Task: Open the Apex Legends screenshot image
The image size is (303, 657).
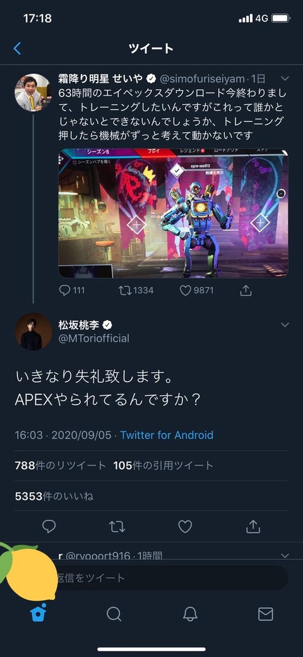Action: [173, 214]
